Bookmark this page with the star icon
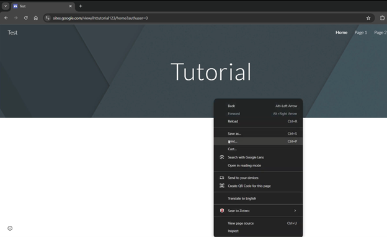The width and height of the screenshot is (387, 237). coord(368,18)
